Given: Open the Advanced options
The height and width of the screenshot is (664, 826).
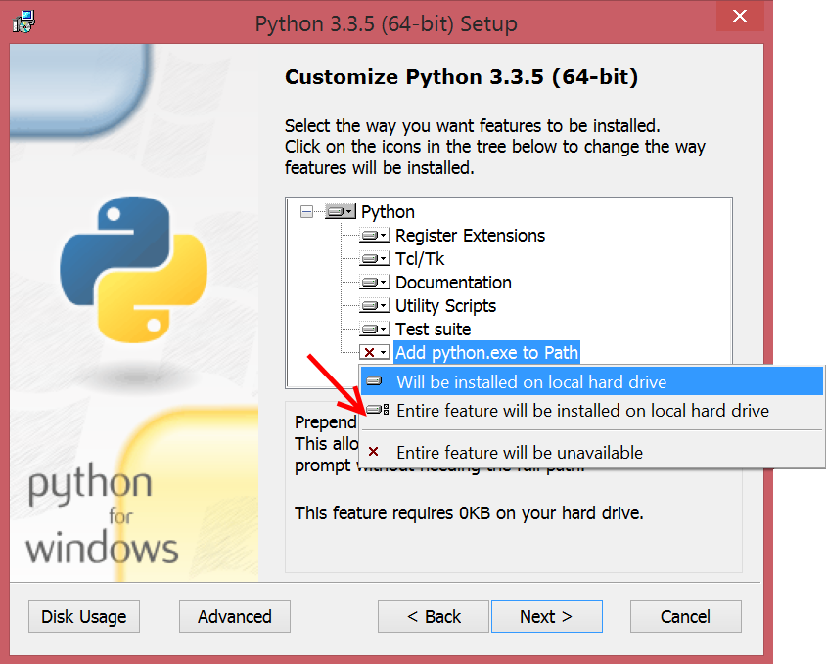Looking at the screenshot, I should pos(235,617).
